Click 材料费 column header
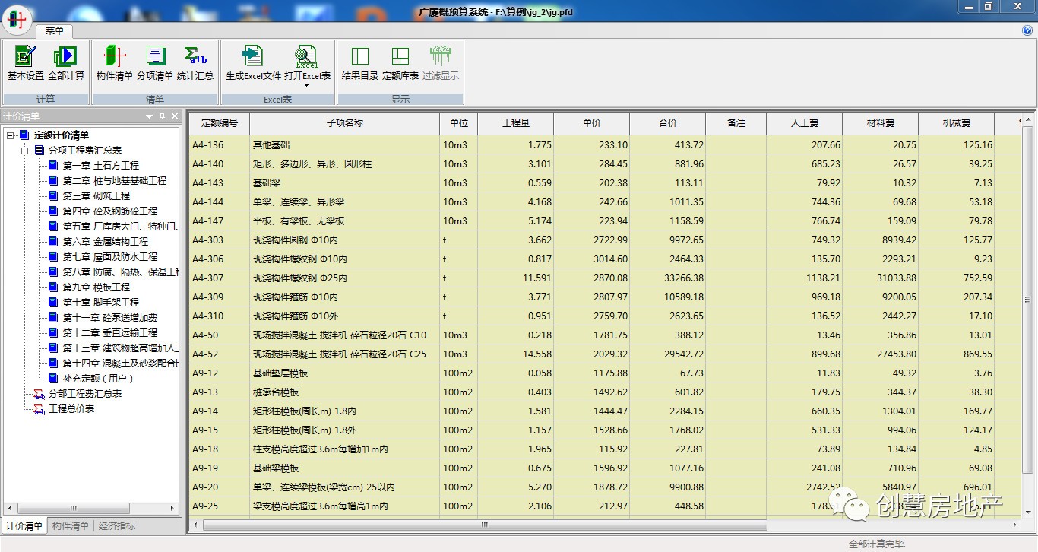Image resolution: width=1038 pixels, height=552 pixels. pos(881,123)
